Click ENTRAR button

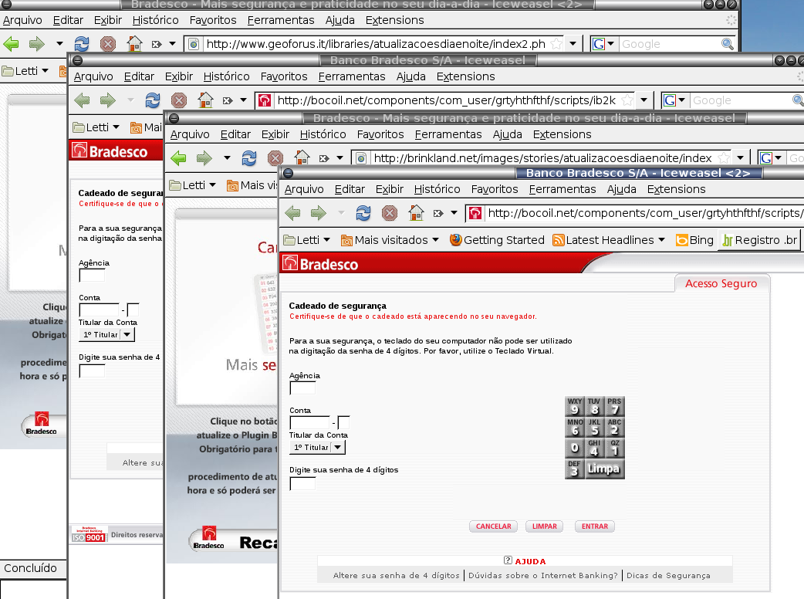[x=595, y=526]
